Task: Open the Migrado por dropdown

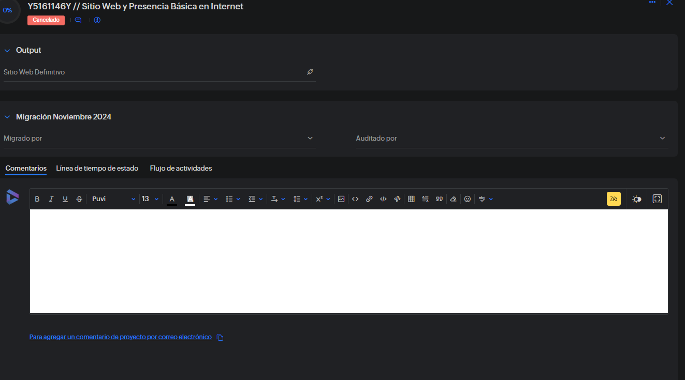Action: 158,139
